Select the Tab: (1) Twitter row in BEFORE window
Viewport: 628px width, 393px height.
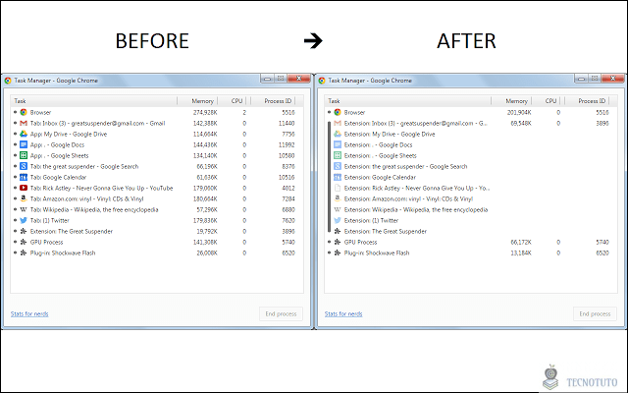click(157, 220)
